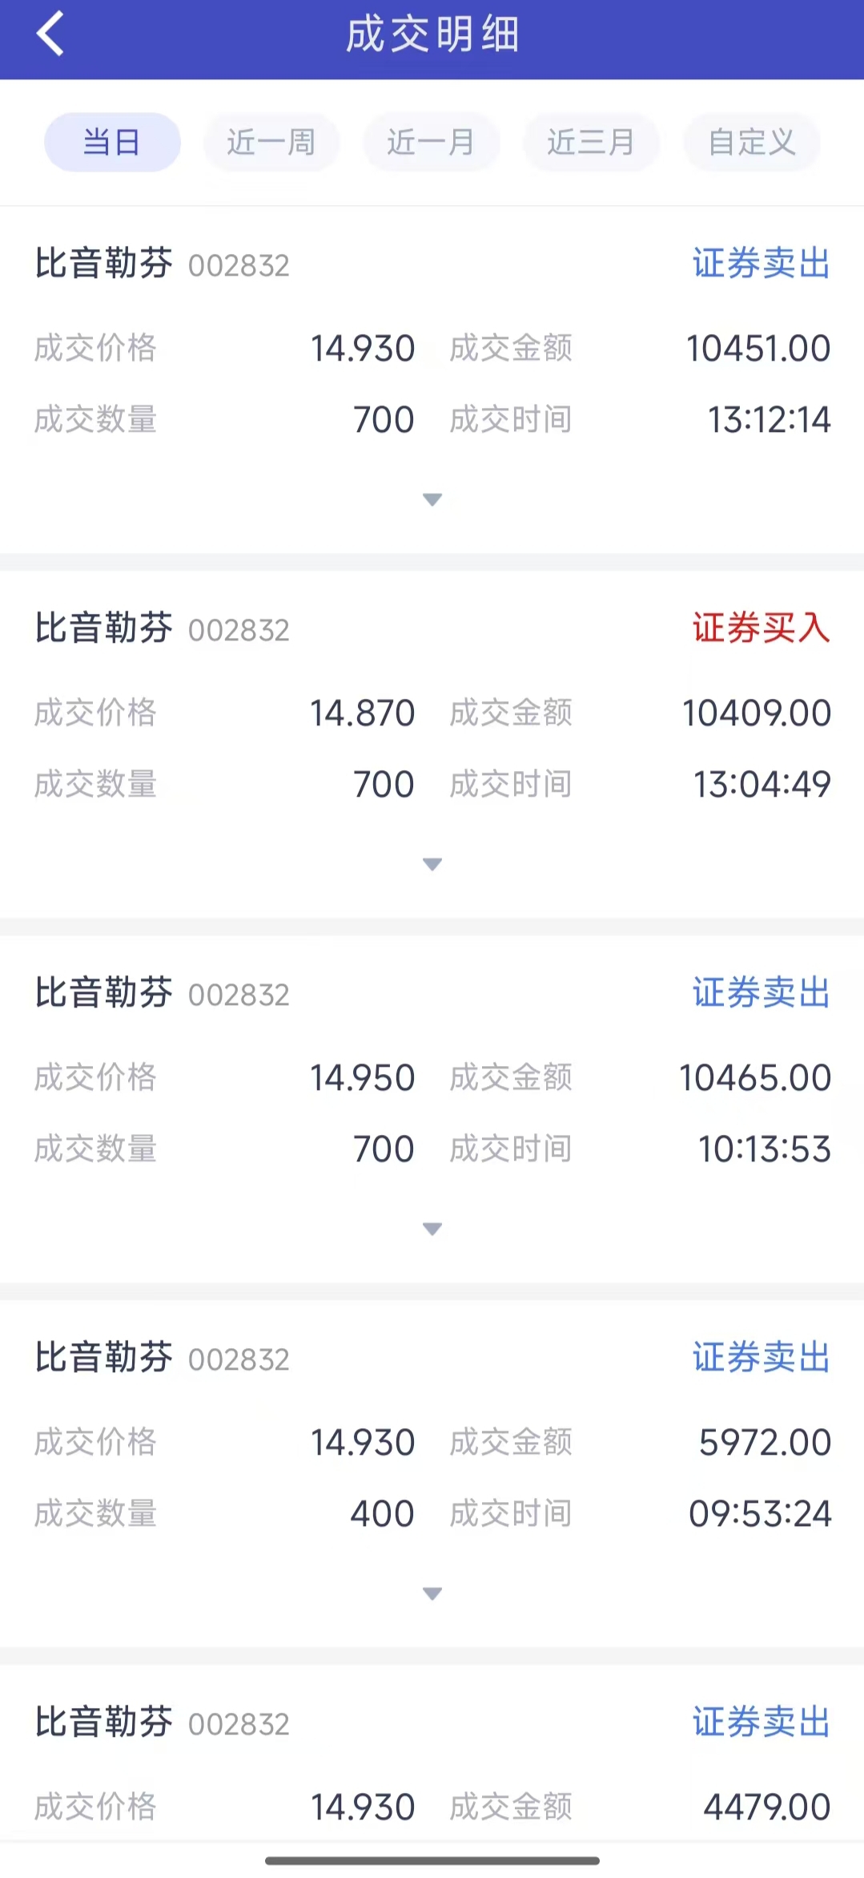Tap the 4479.00 amount in last record
This screenshot has height=1878, width=864.
(766, 1807)
